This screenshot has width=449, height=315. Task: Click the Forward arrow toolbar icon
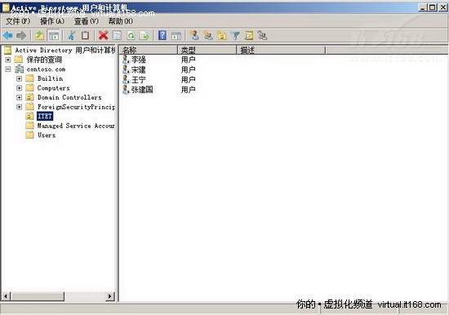tap(21, 36)
